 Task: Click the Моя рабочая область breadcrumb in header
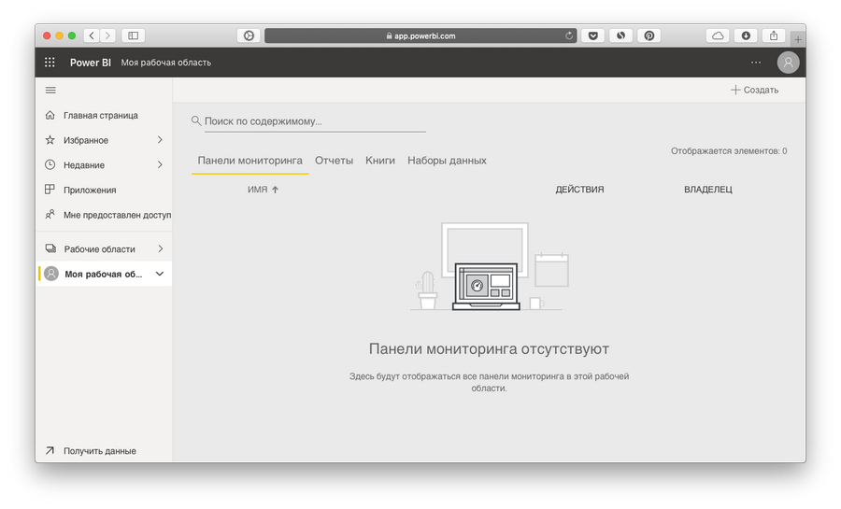(x=165, y=63)
